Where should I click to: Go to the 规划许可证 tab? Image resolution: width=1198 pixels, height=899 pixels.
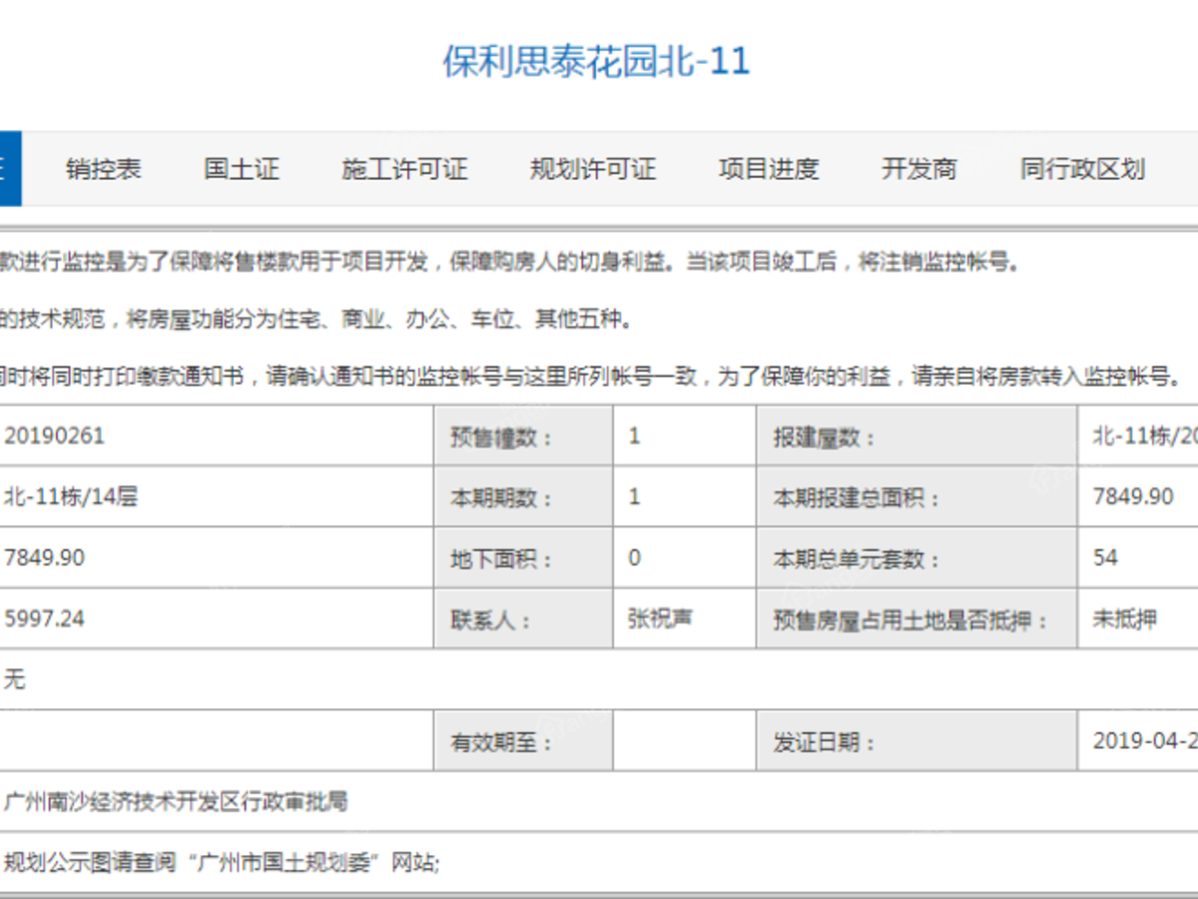(x=593, y=169)
